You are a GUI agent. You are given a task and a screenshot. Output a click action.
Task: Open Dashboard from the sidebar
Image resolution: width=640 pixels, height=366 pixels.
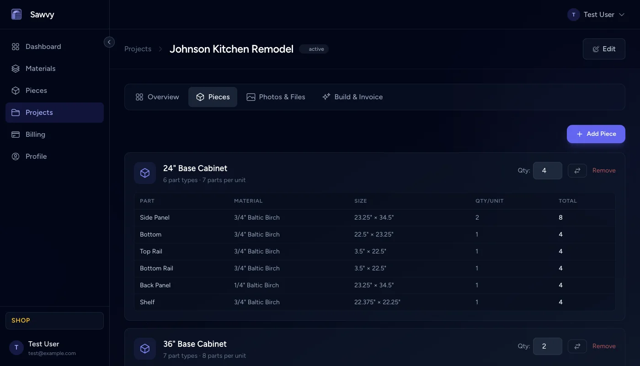point(43,47)
